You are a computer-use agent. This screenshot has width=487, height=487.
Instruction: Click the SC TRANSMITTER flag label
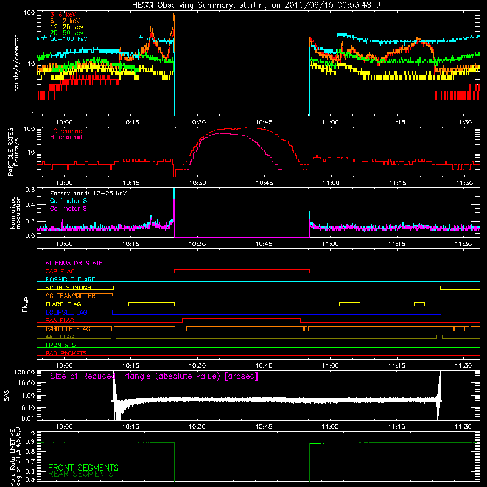71,296
